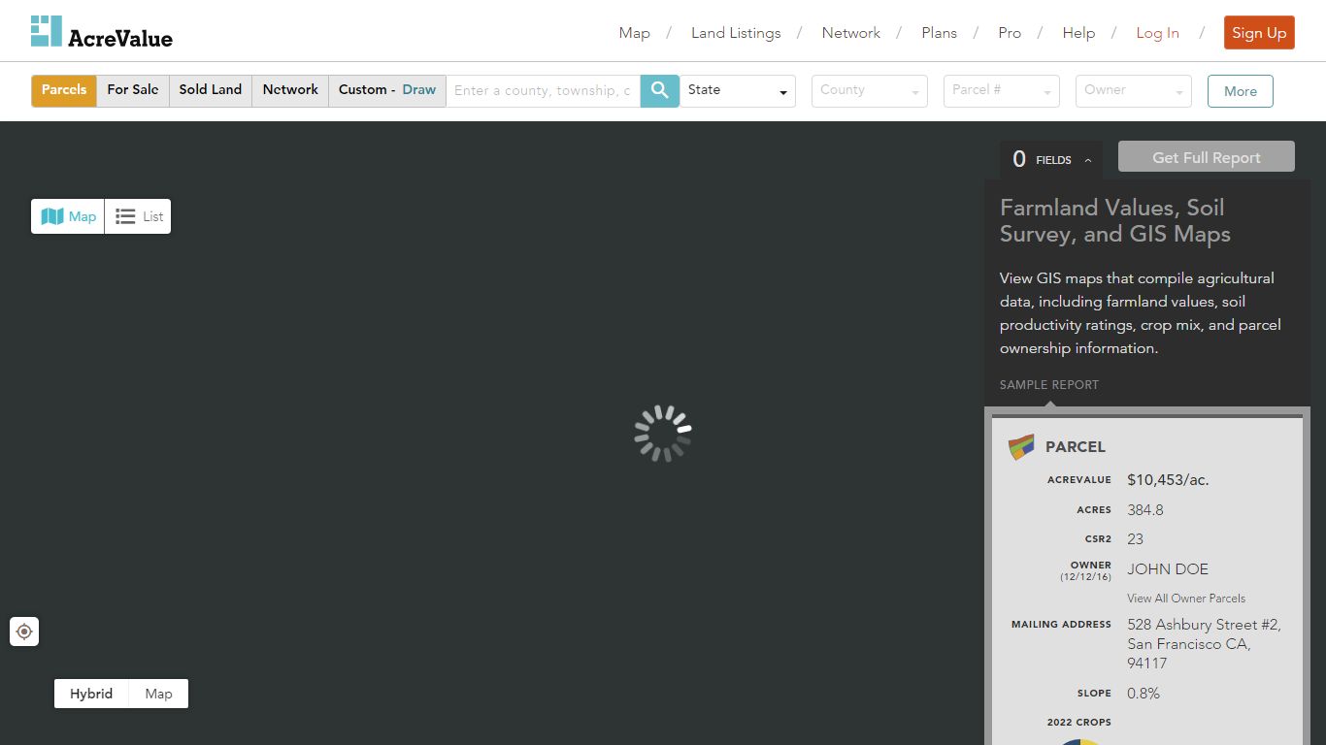The width and height of the screenshot is (1326, 745).
Task: Open the County dropdown
Action: point(870,90)
